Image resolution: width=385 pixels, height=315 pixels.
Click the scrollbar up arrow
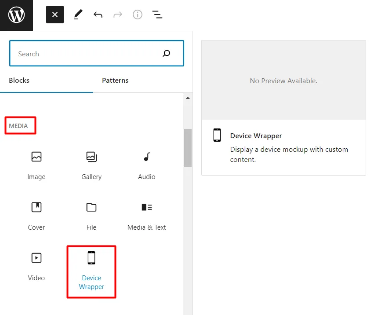click(x=188, y=98)
